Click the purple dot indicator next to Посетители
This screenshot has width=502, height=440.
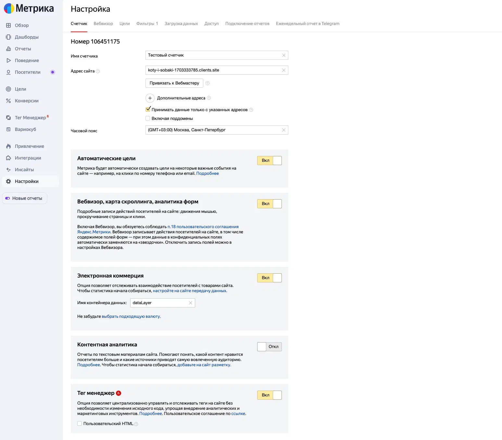coord(53,72)
